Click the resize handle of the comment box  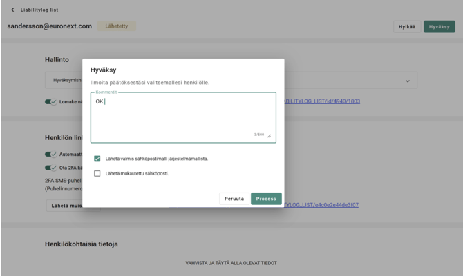click(x=270, y=136)
